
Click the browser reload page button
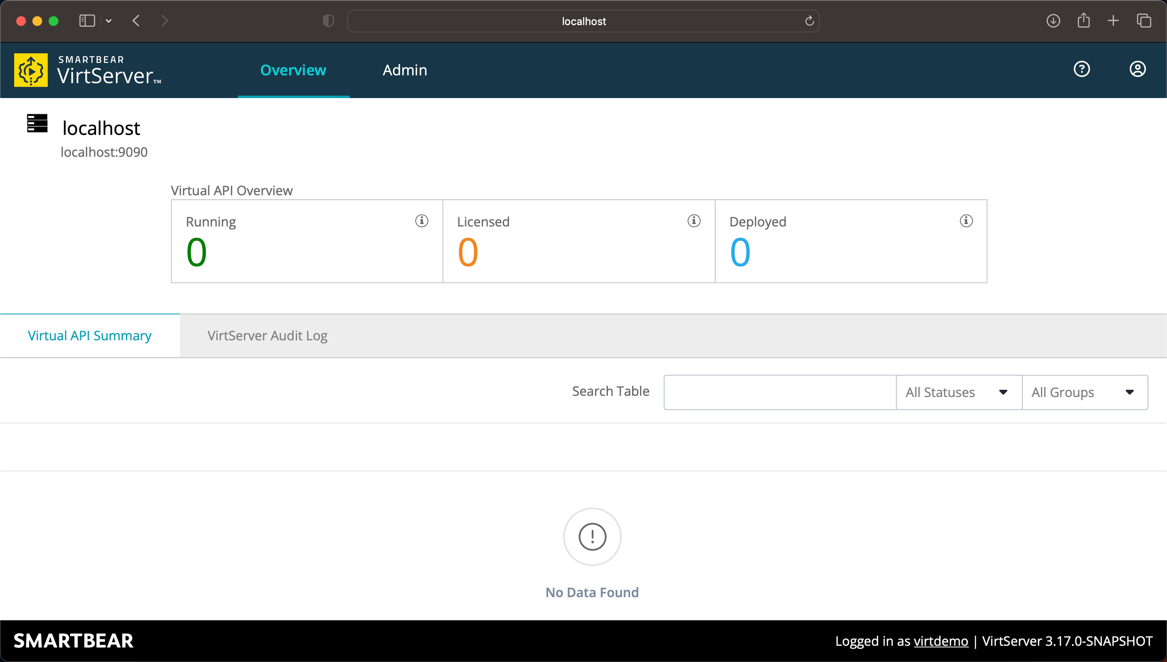click(x=810, y=21)
